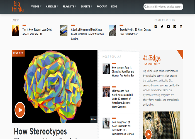
Task: Click the Big Think Edge logo
Action: pos(152,59)
